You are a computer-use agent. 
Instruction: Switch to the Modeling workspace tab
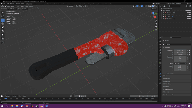35,4
